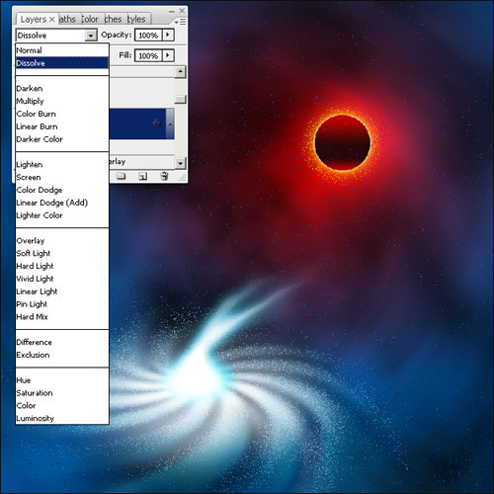Screen dimensions: 494x494
Task: Open the blend mode dropdown arrow
Action: (90, 36)
